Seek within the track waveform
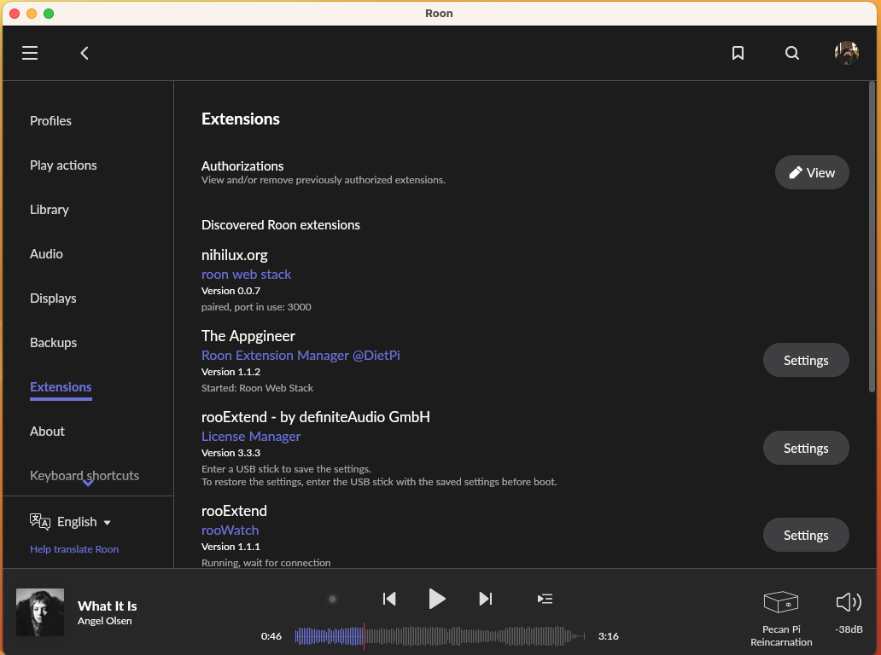 click(440, 636)
